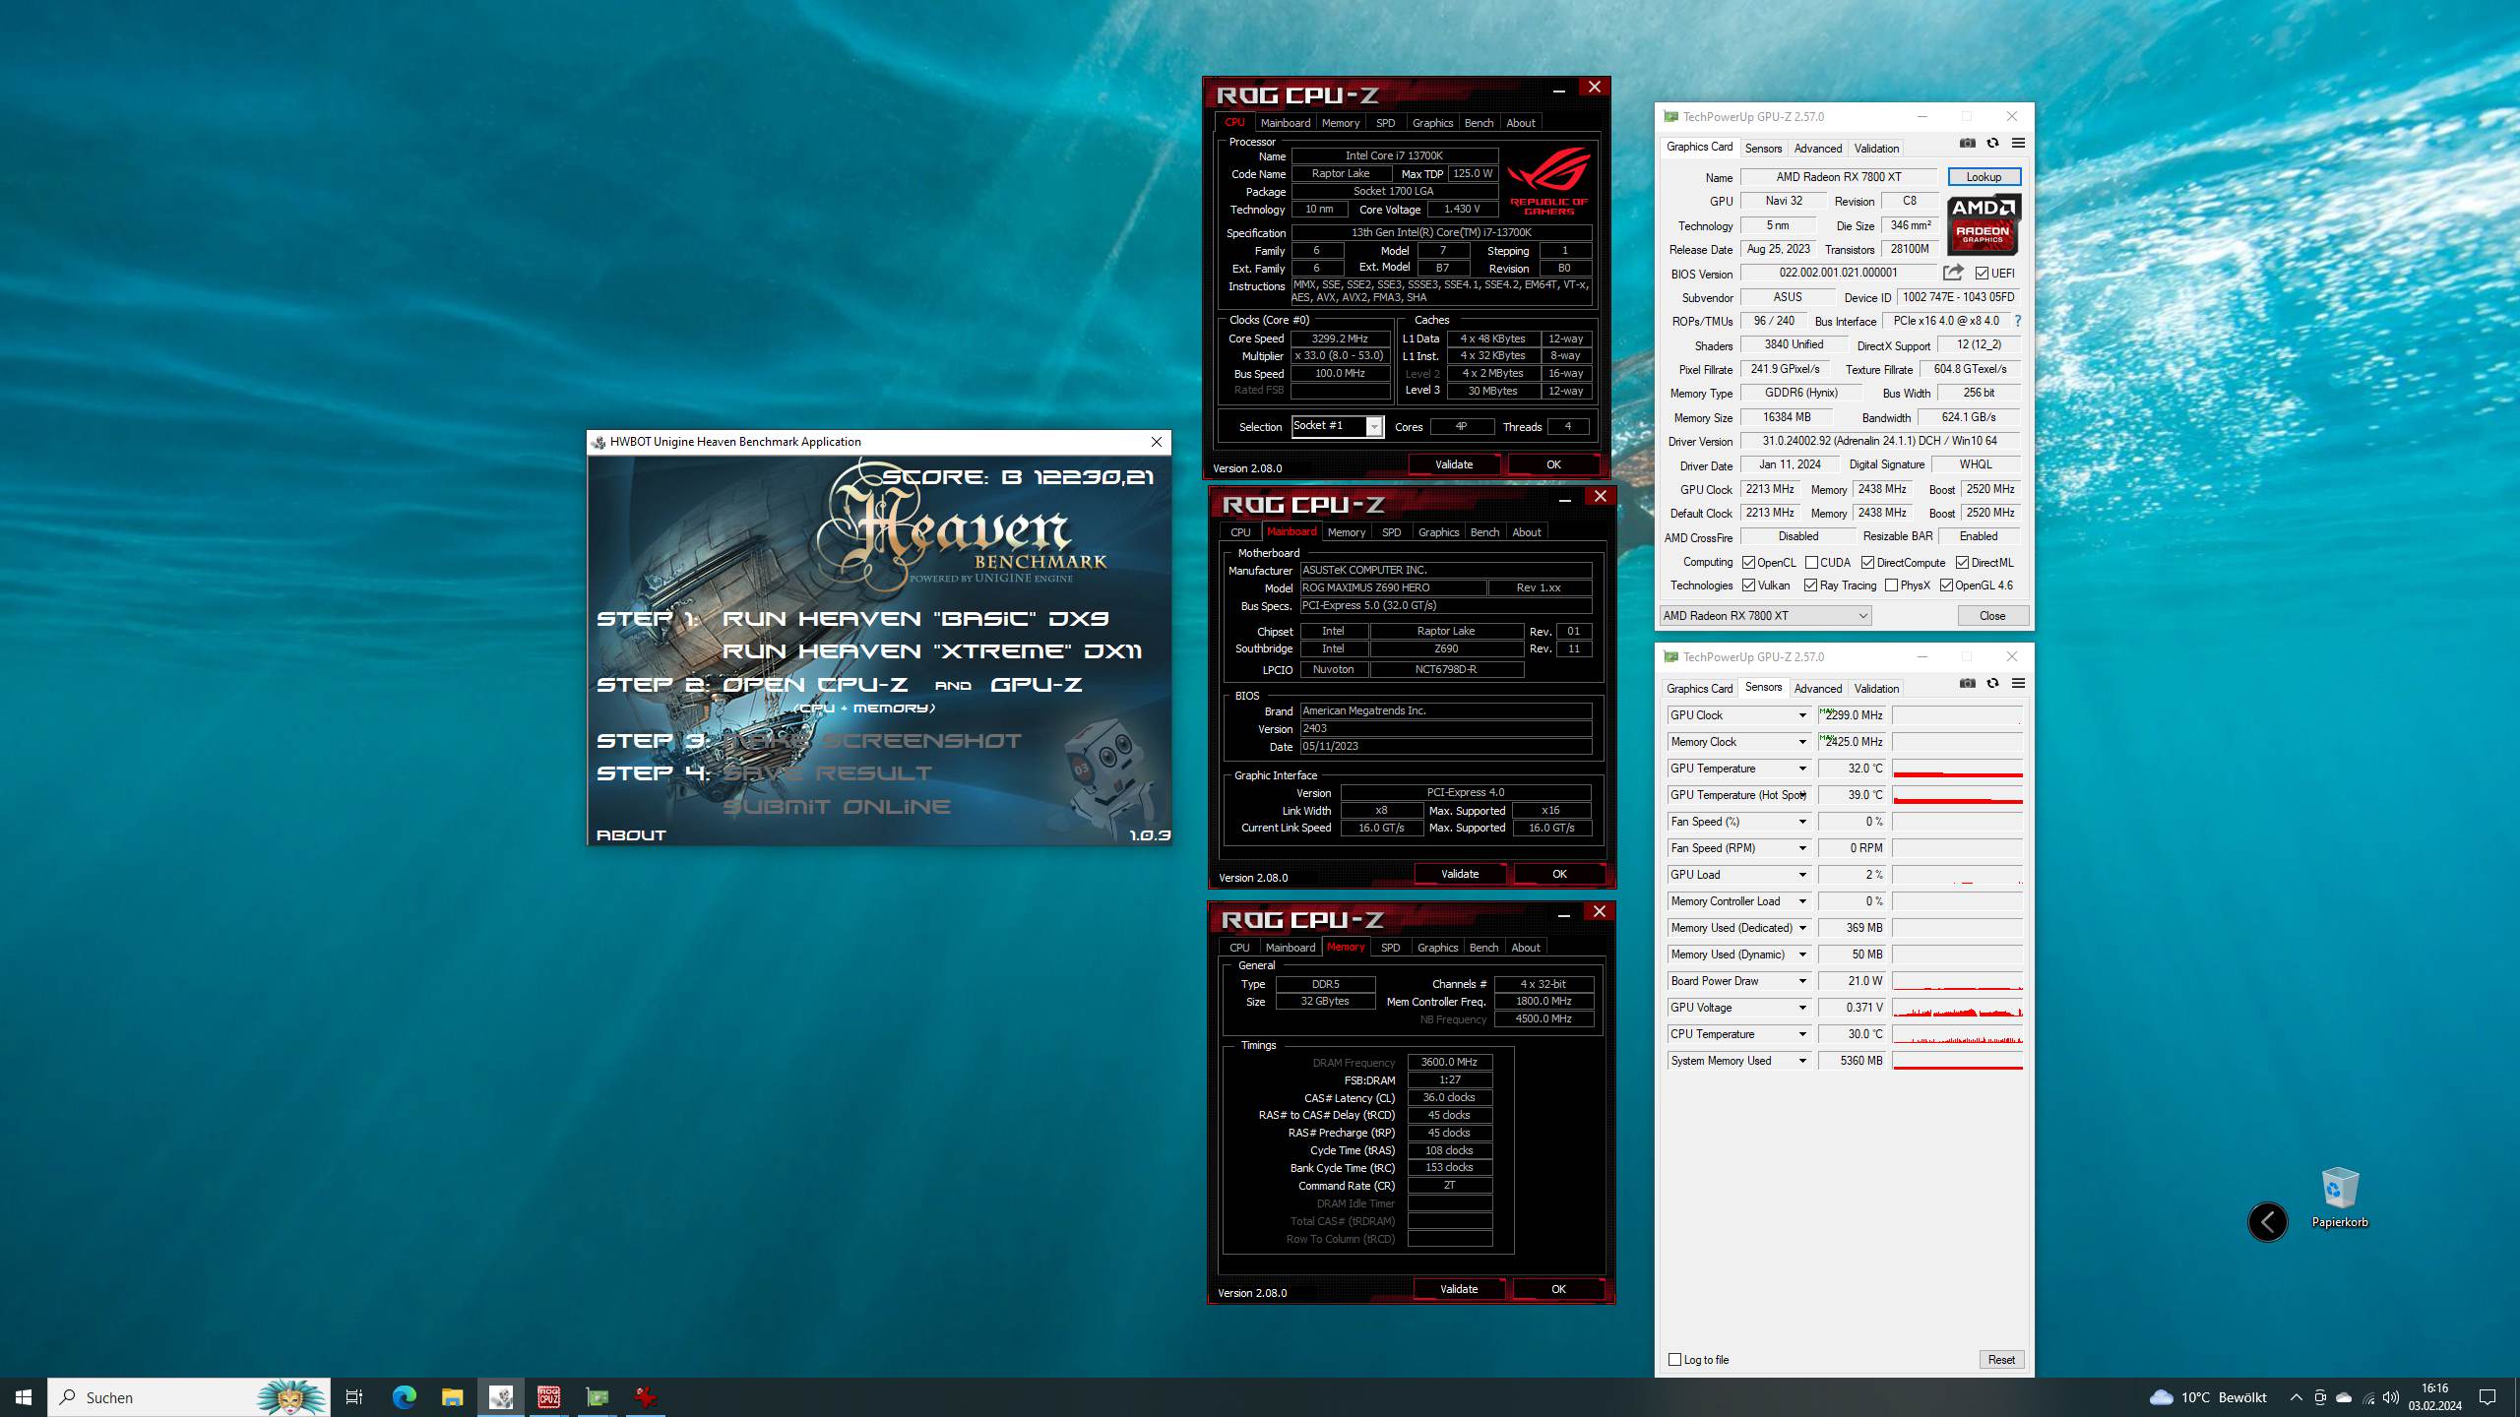Open File Explorer from taskbar
2520x1417 pixels.
(452, 1397)
